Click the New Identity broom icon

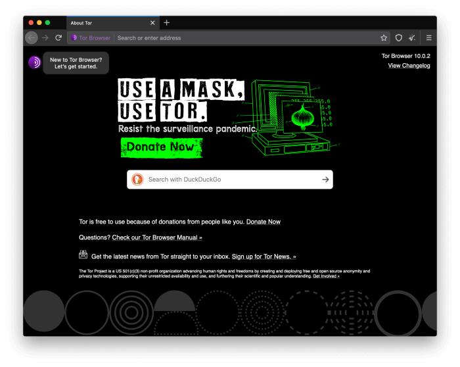(412, 38)
